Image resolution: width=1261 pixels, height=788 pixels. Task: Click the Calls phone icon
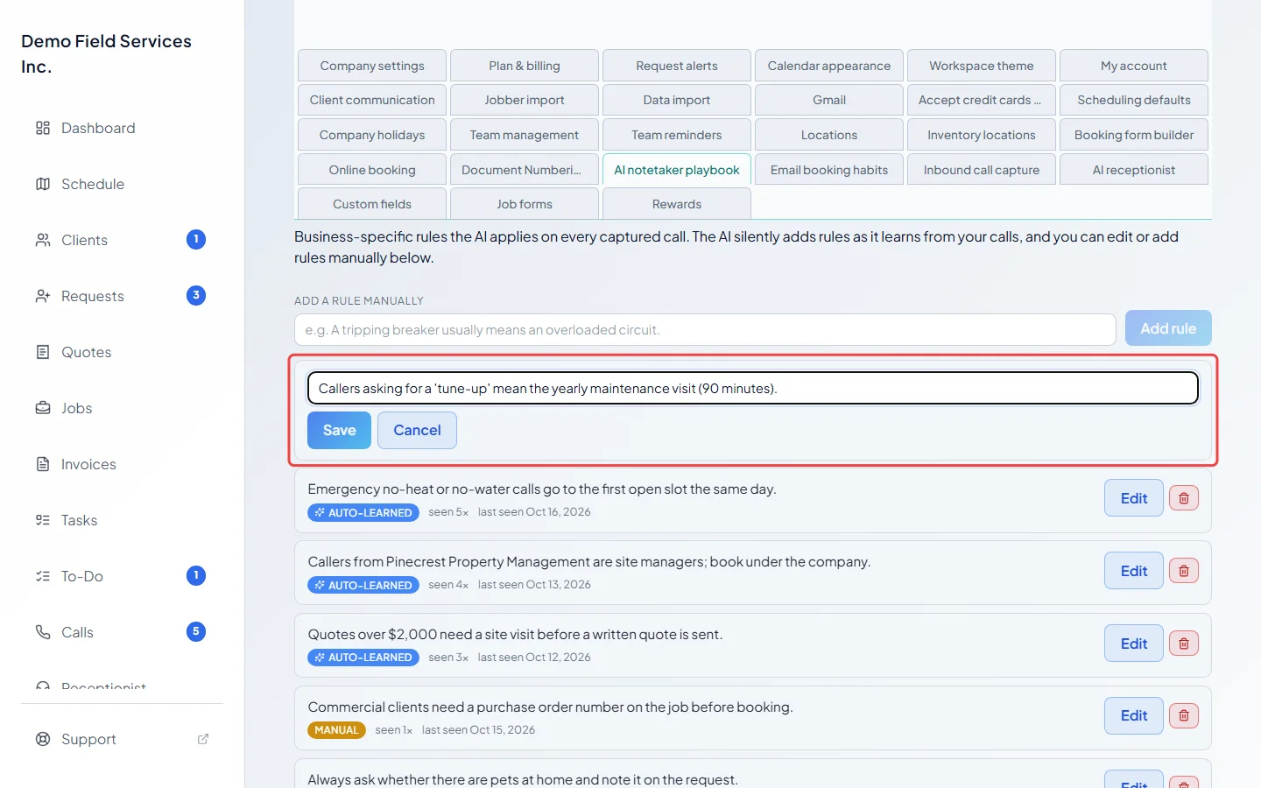tap(43, 632)
